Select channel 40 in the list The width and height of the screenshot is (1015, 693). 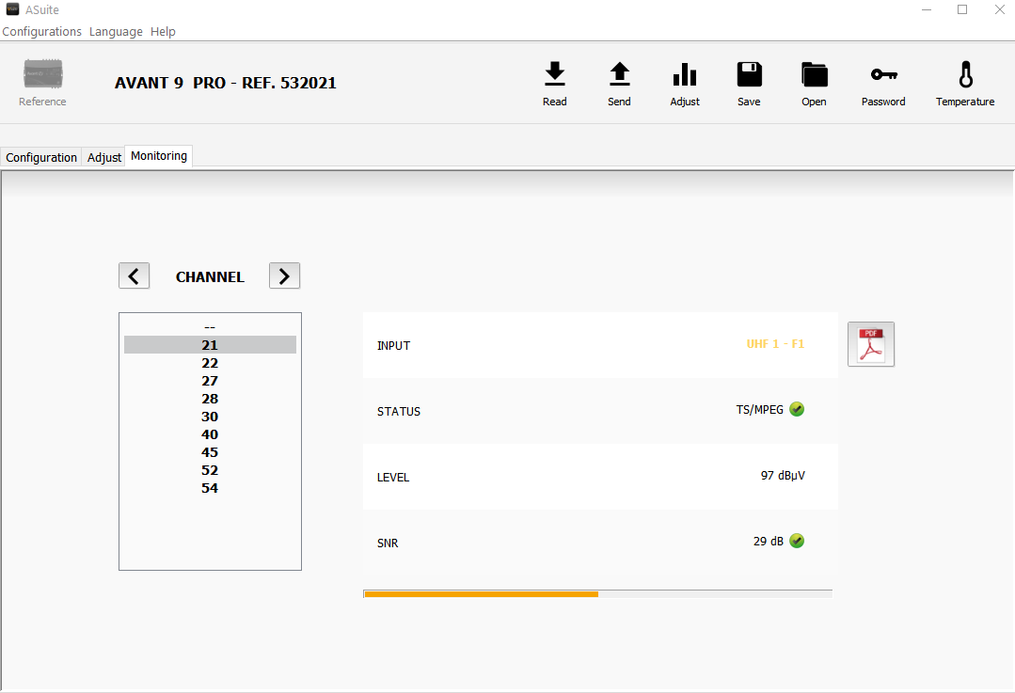click(x=210, y=434)
